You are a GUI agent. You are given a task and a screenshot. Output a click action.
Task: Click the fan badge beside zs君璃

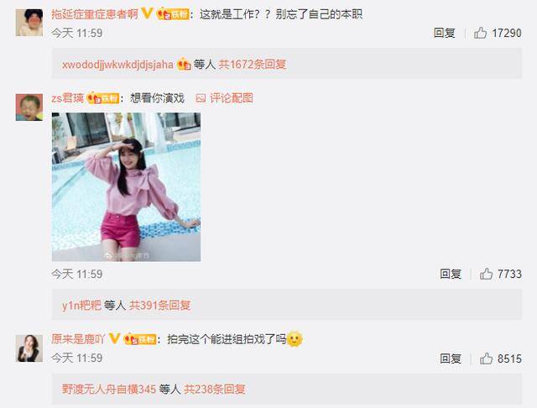103,98
